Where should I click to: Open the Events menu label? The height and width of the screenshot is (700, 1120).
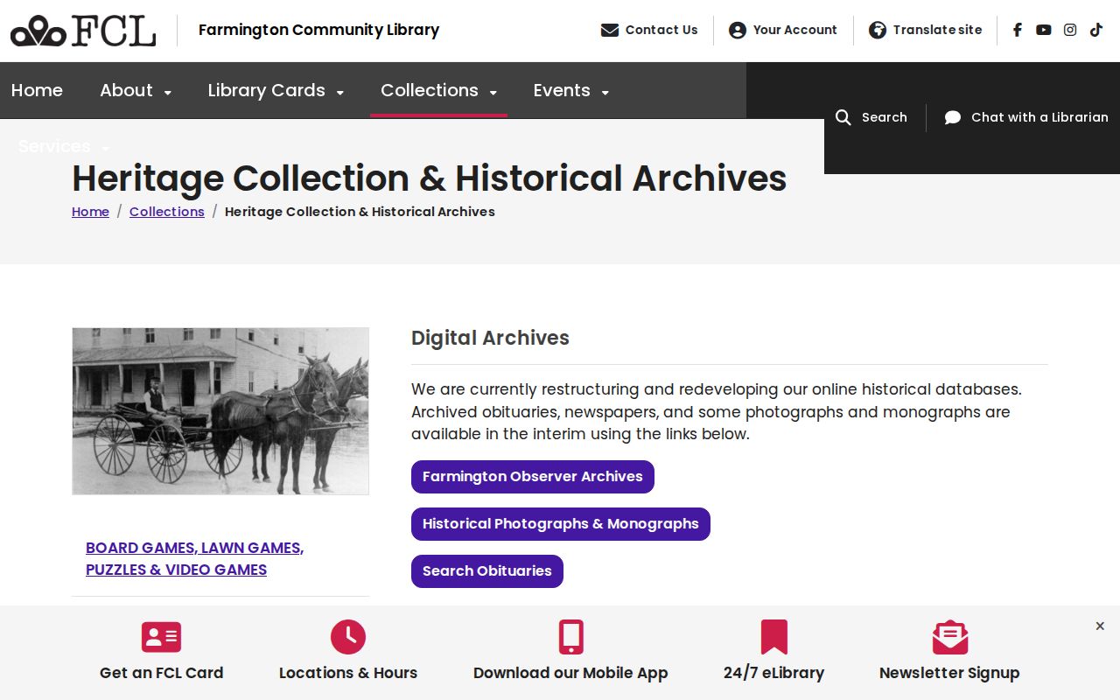coord(562,90)
